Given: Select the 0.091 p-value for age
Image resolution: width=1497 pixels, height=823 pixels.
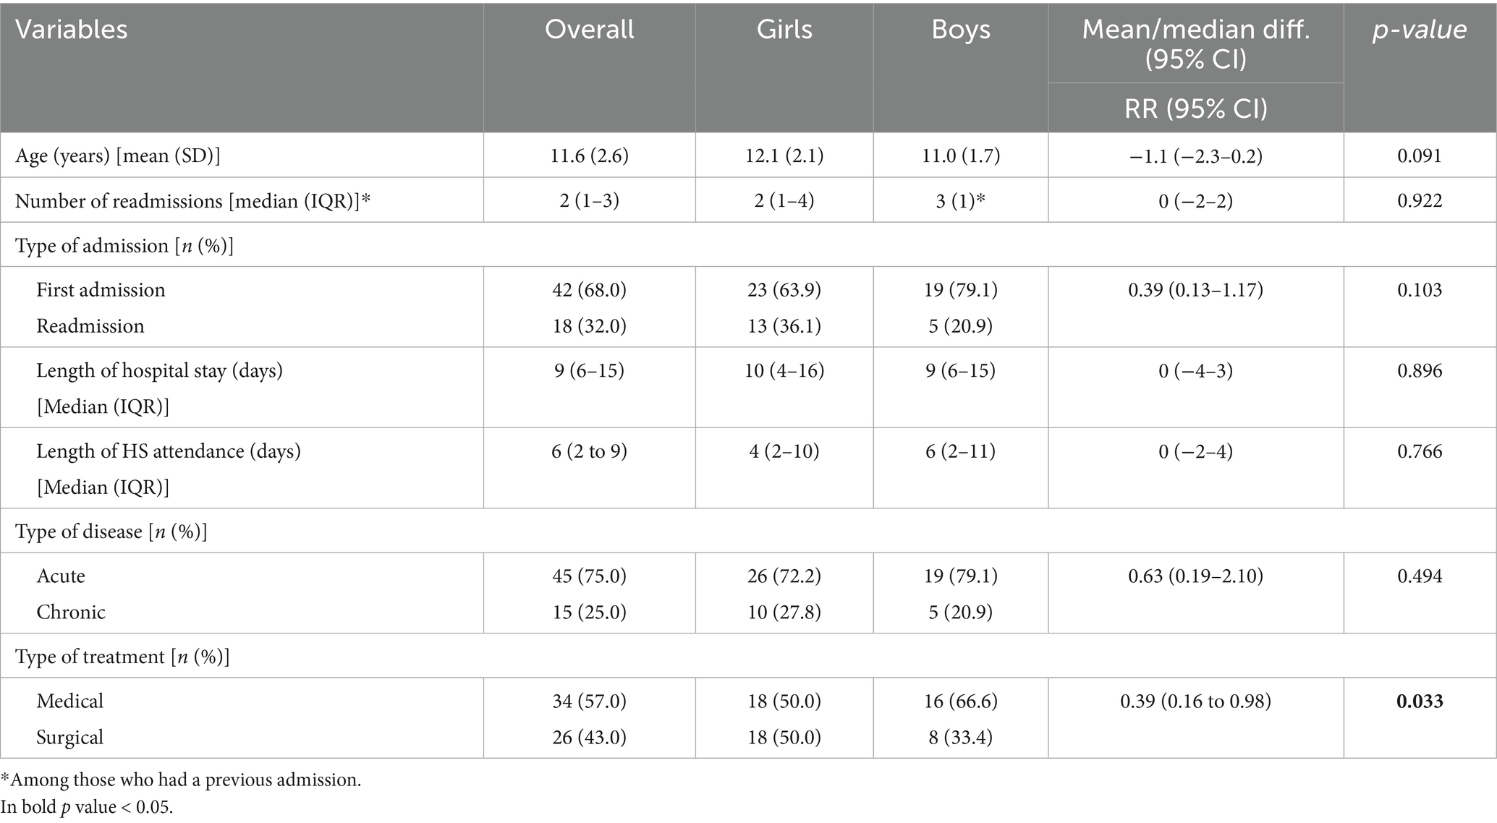Looking at the screenshot, I should coord(1420,155).
